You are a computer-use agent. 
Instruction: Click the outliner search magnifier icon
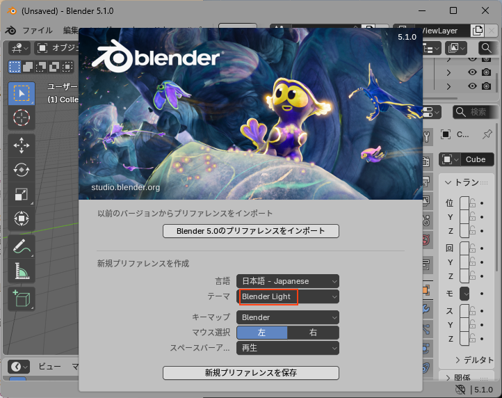(486, 48)
